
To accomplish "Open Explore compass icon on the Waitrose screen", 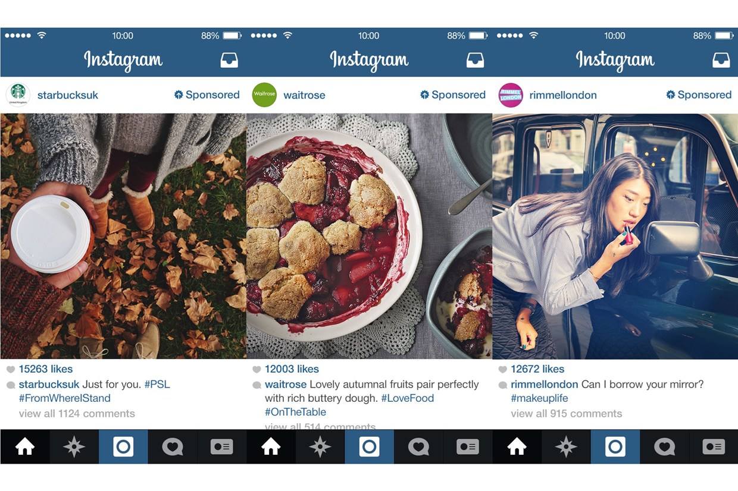I will pyautogui.click(x=320, y=446).
